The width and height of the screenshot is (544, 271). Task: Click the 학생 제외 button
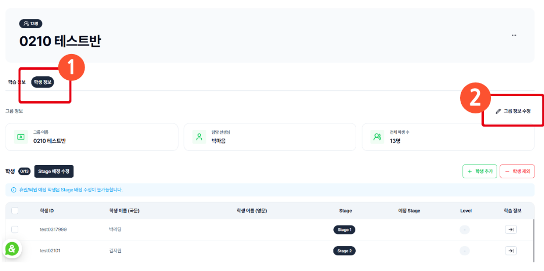coord(517,171)
